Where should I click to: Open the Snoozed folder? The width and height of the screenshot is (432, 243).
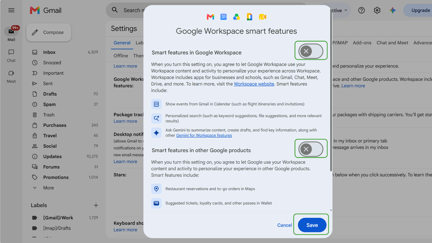[x=65, y=62]
